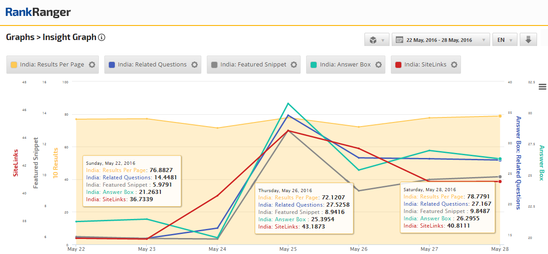Screen dimensions: 548x254
Task: Open gear settings for Featured Snippet
Action: (294, 65)
